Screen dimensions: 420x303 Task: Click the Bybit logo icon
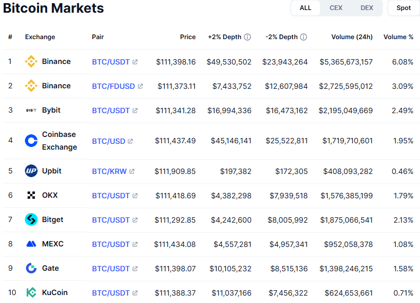31,110
